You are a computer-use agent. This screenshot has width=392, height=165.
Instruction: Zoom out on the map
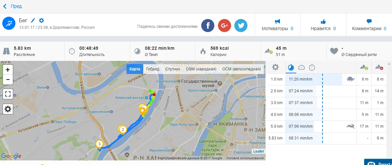(x=8, y=79)
